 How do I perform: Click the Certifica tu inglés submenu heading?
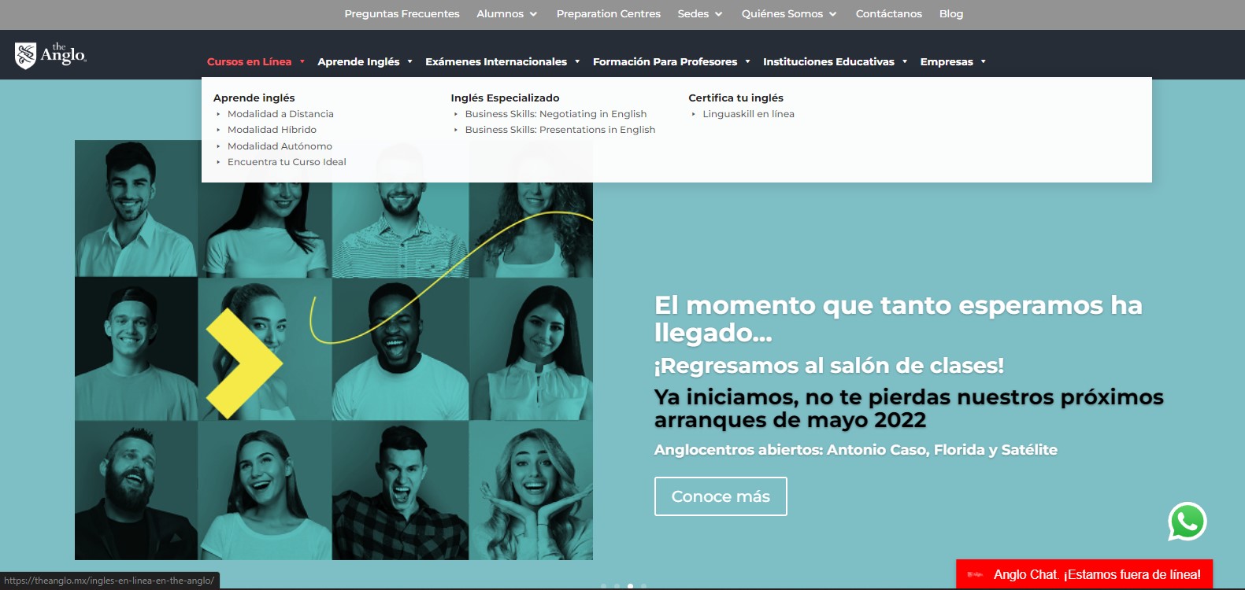click(x=736, y=98)
